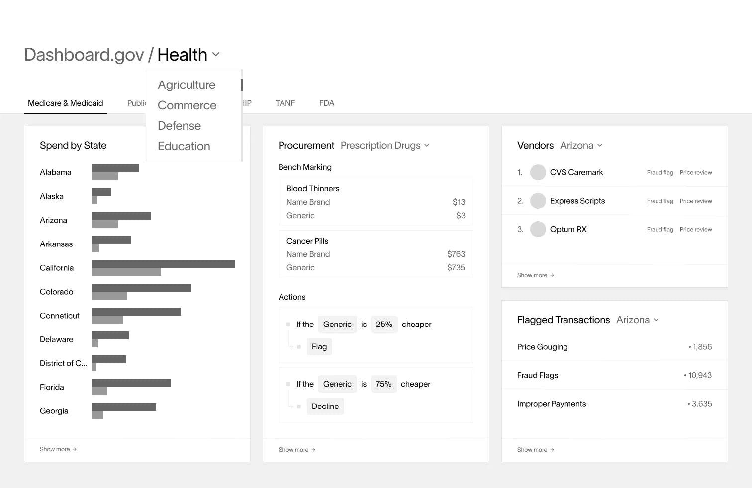752x488 pixels.
Task: Click the Express Scripts vendor avatar
Action: pos(538,201)
